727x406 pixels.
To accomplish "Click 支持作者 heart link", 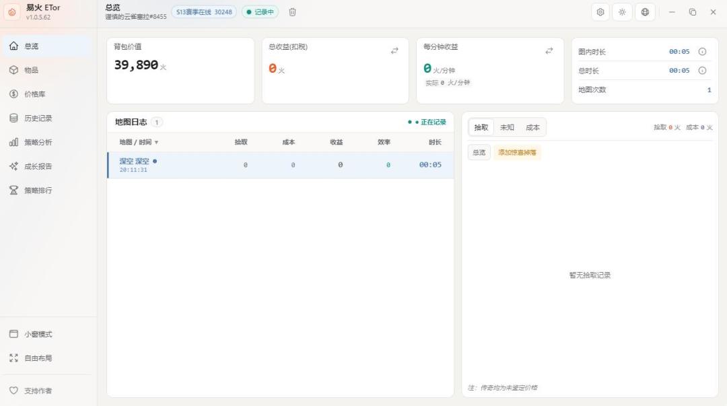I will pyautogui.click(x=46, y=391).
